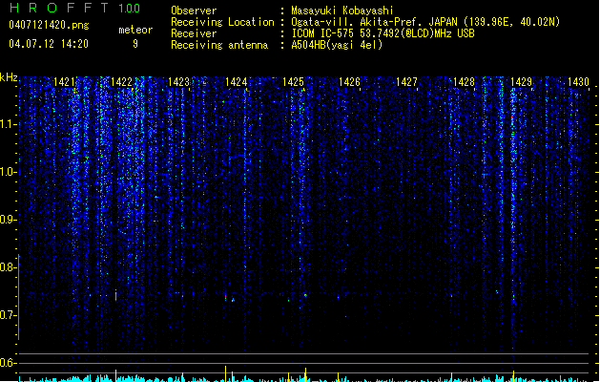600x382 pixels.
Task: Click the Receiving Location label
Action: (222, 22)
